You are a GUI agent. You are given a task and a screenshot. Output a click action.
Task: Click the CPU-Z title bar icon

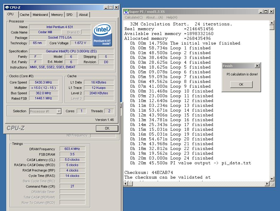(7, 7)
